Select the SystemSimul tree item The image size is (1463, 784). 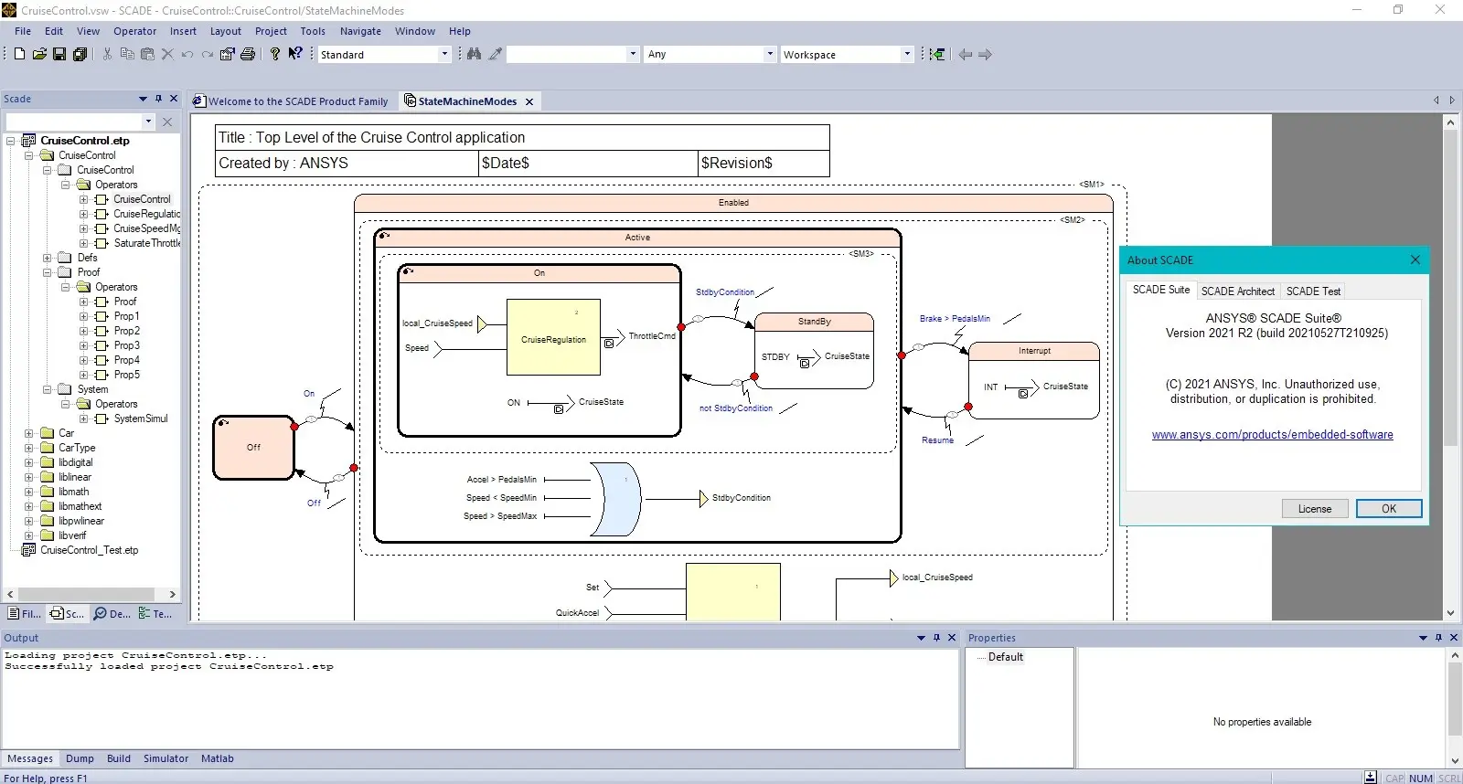(x=141, y=418)
